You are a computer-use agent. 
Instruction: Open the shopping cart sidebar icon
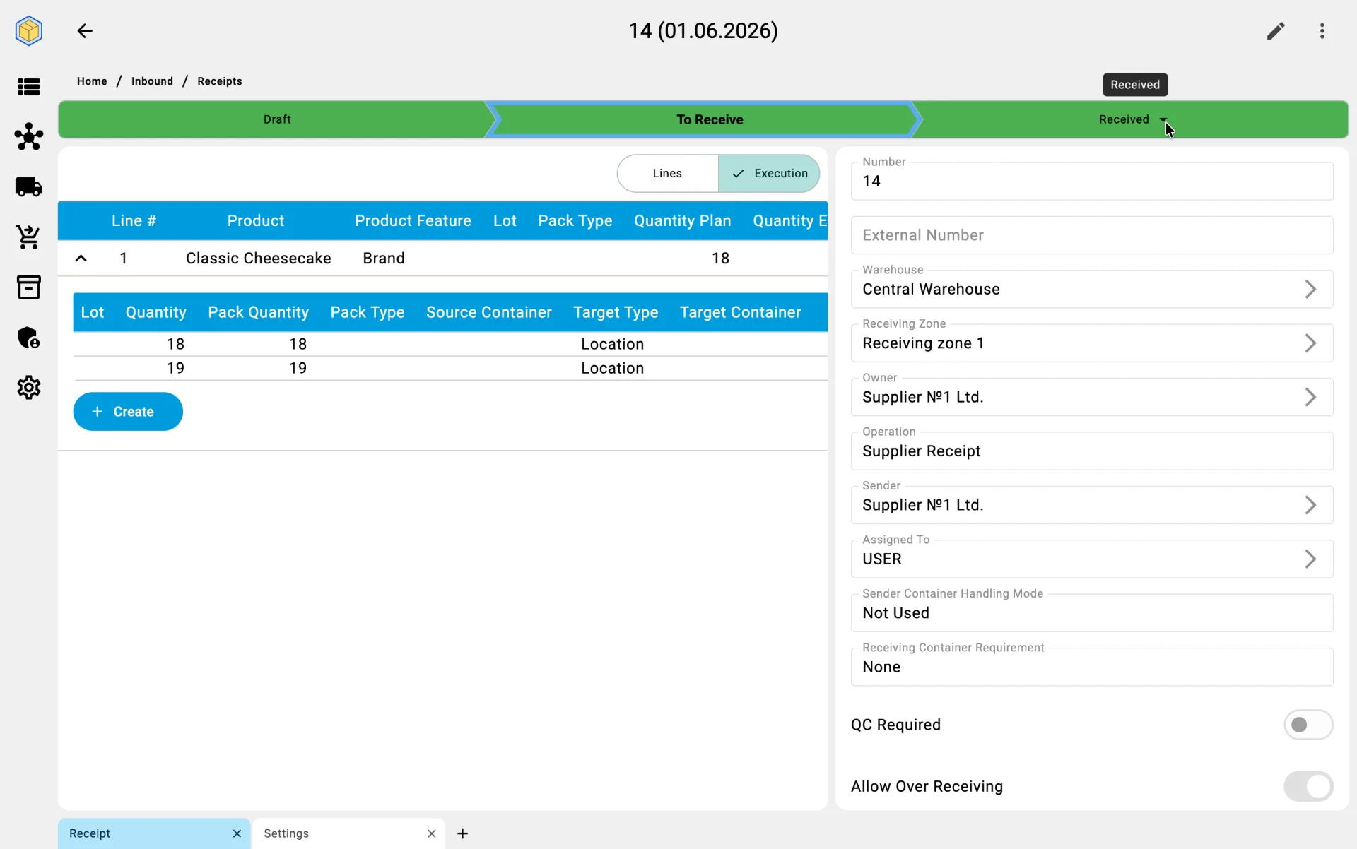point(29,237)
